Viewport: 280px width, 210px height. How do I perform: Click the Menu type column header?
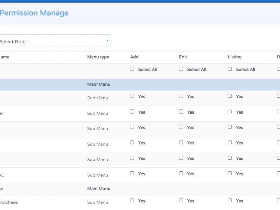point(98,57)
